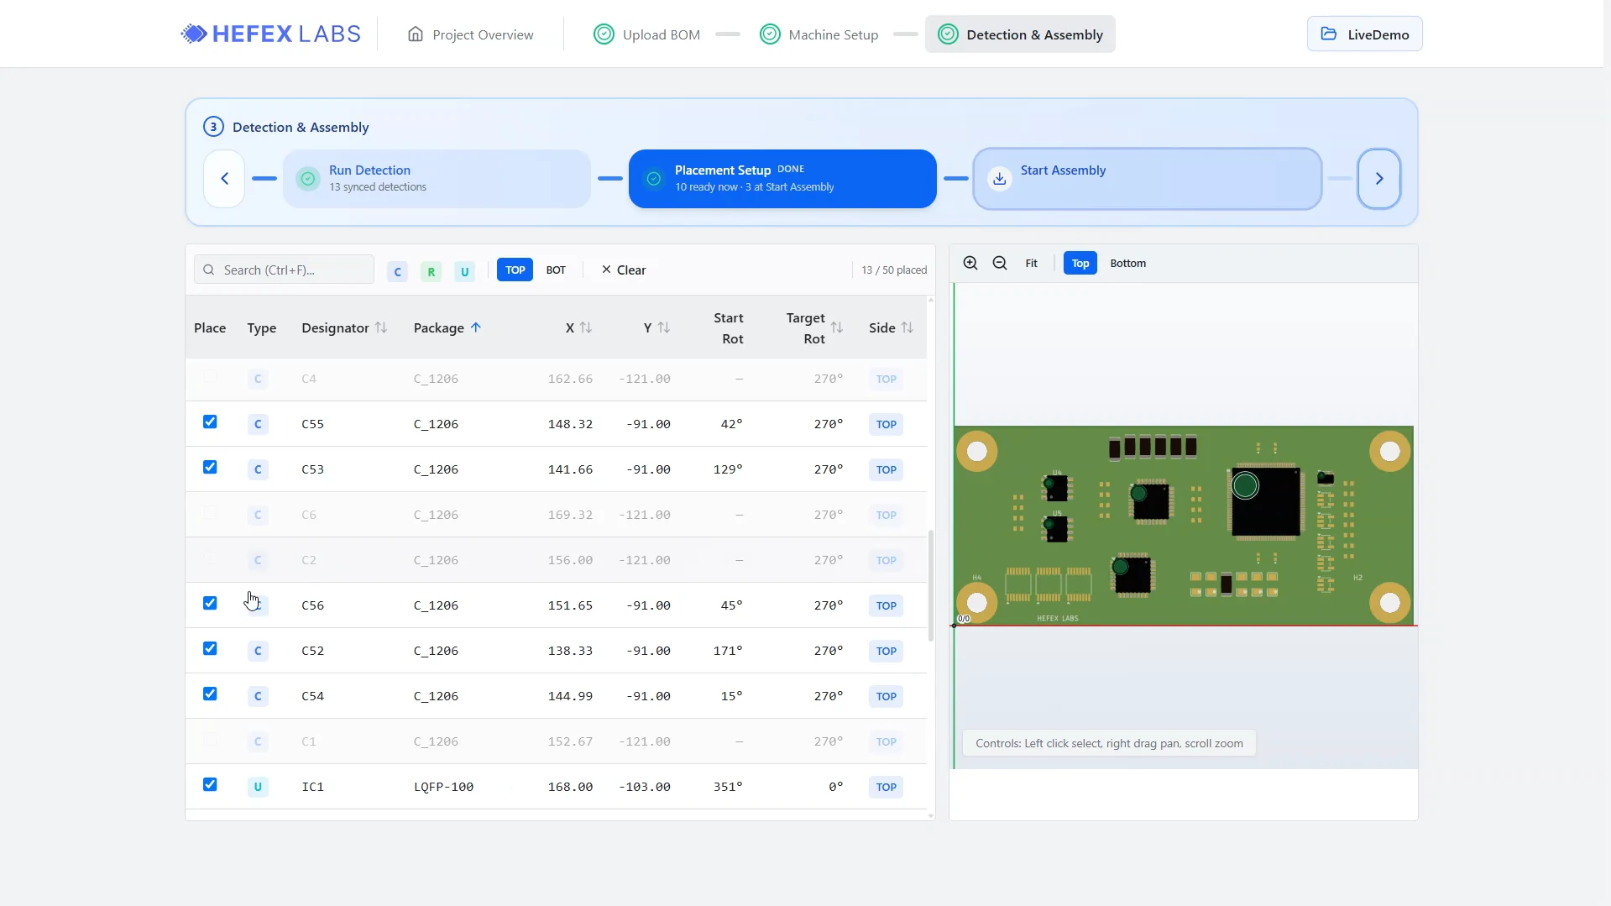The height and width of the screenshot is (906, 1611).
Task: Switch board viewer to Top side
Action: click(1080, 263)
